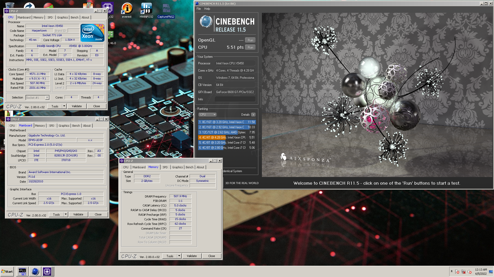
Task: Open the Cinebench Help menu
Action: [207, 9]
